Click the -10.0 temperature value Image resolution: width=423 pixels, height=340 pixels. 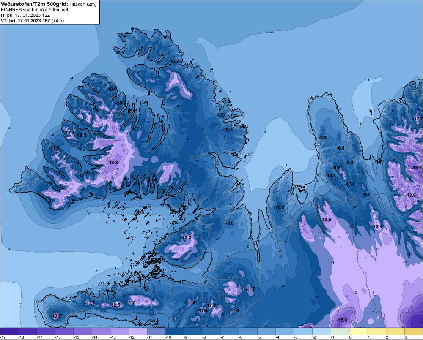pyautogui.click(x=111, y=89)
